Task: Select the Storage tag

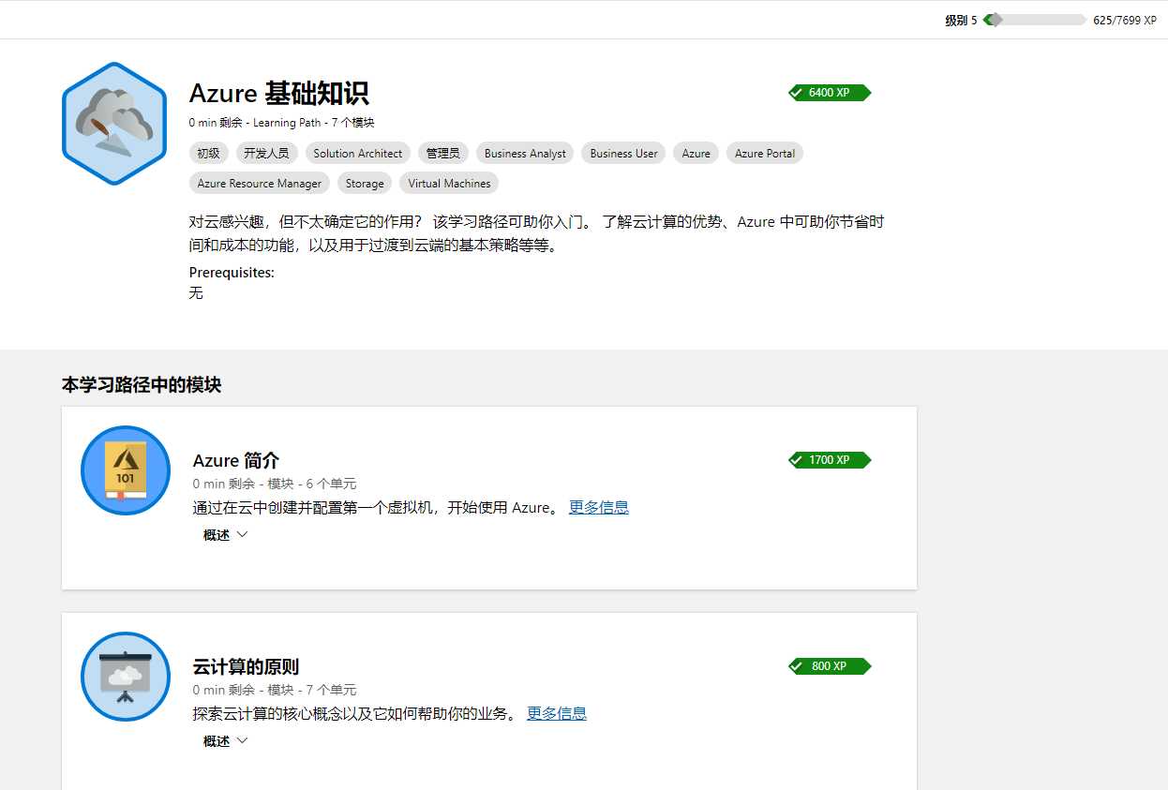Action: 364,183
